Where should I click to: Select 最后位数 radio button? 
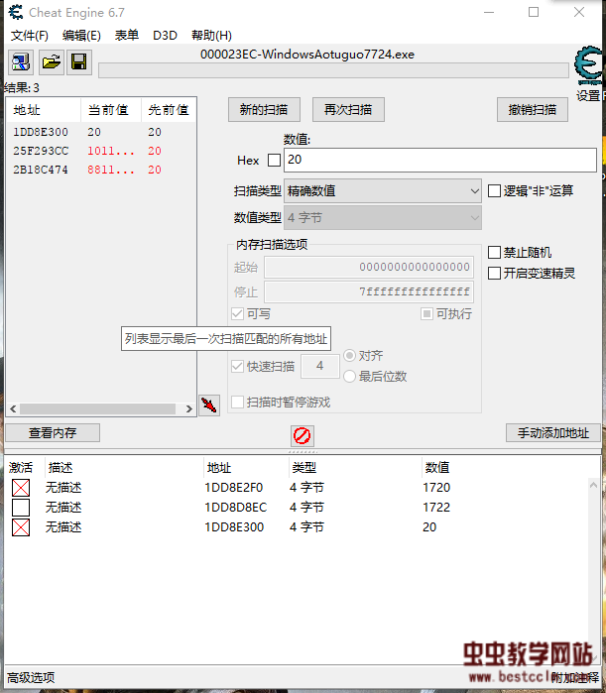350,376
